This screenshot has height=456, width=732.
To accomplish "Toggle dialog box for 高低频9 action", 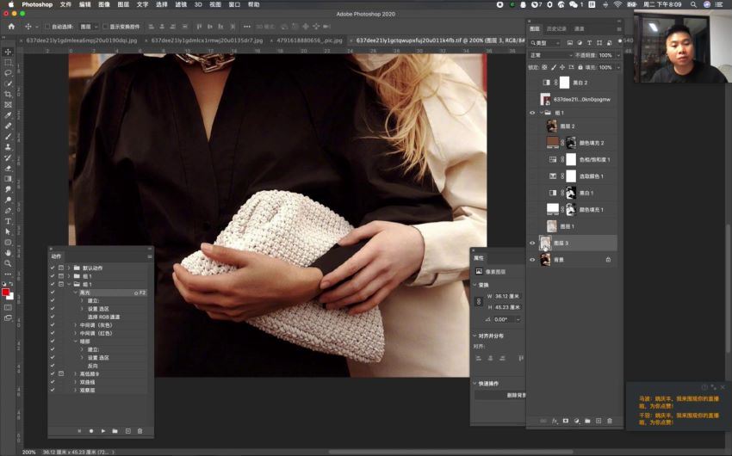I will pyautogui.click(x=61, y=374).
